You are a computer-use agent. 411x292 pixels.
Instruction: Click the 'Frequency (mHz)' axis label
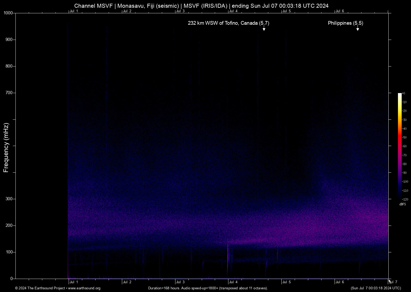6,148
